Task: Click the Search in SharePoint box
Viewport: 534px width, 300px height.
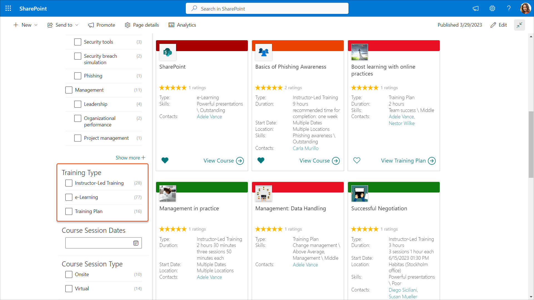Action: coord(267,9)
